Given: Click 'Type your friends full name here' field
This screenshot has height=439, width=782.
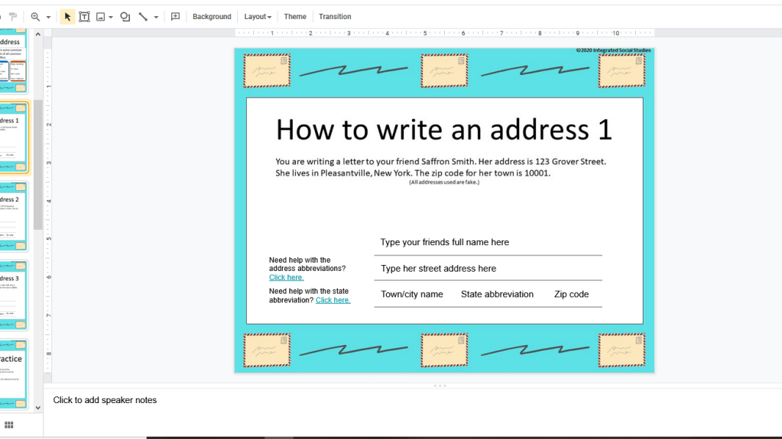Looking at the screenshot, I should point(444,243).
